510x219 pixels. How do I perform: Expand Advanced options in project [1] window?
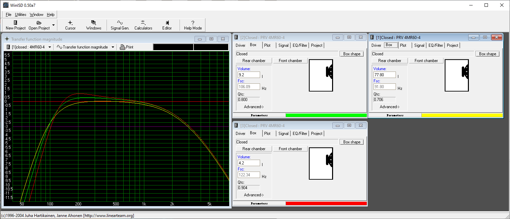389,107
